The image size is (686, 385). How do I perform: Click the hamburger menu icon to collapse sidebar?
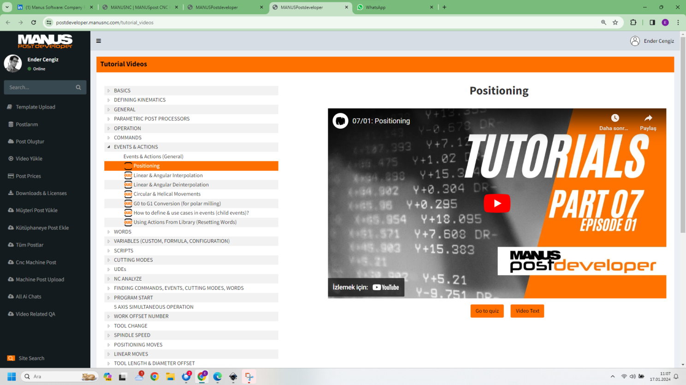click(99, 41)
